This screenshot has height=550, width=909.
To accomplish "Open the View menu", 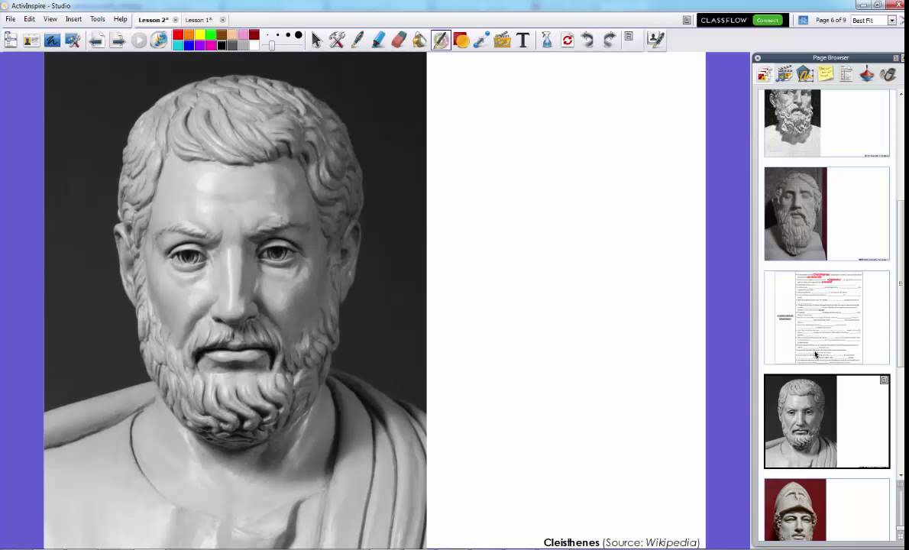I will pos(50,19).
